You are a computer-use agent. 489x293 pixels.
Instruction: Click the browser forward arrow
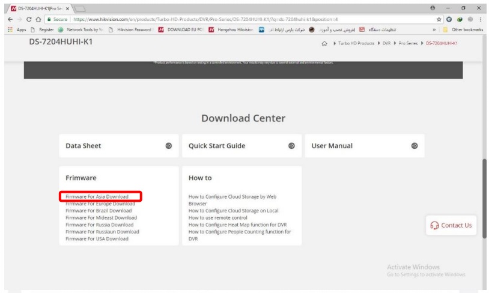[19, 19]
